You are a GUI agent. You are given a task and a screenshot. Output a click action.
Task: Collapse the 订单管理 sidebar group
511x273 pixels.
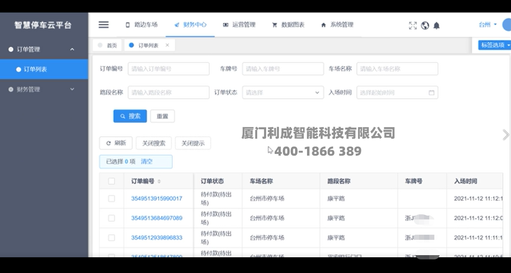coord(44,49)
